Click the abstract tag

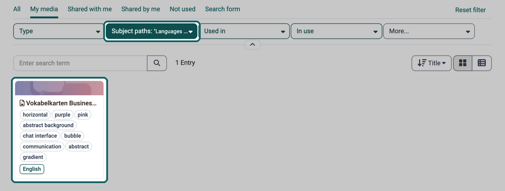[x=79, y=147]
